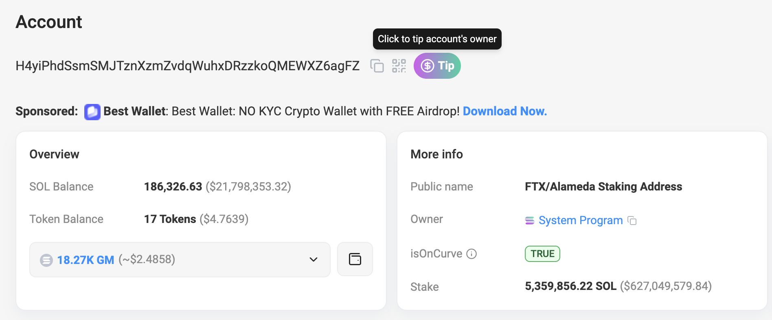This screenshot has height=320, width=772.
Task: Open the Download Now sponsored link
Action: (x=504, y=111)
